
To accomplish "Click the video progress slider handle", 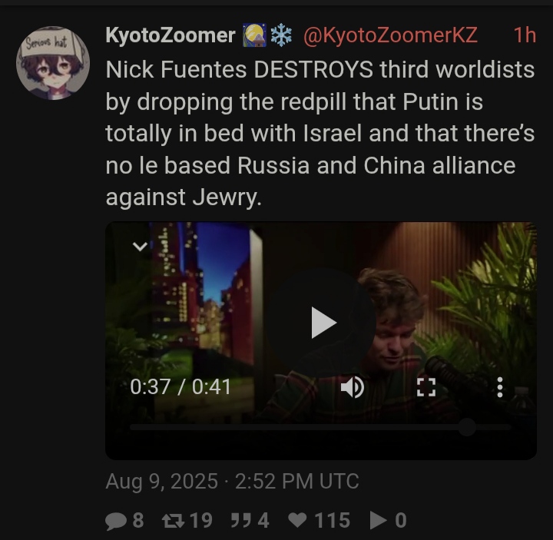I will coord(467,427).
